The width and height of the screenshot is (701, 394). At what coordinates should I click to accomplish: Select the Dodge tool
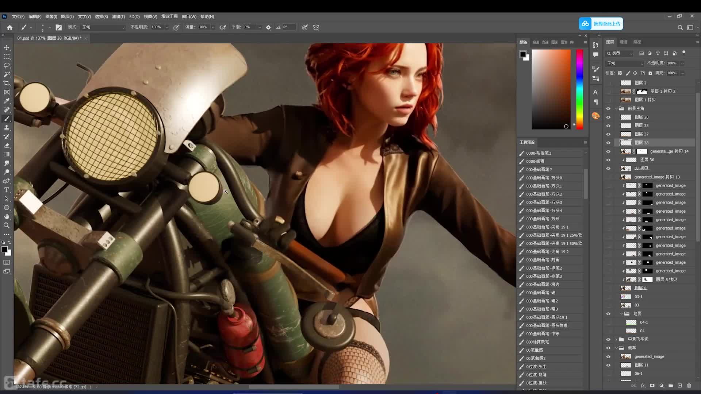click(7, 172)
